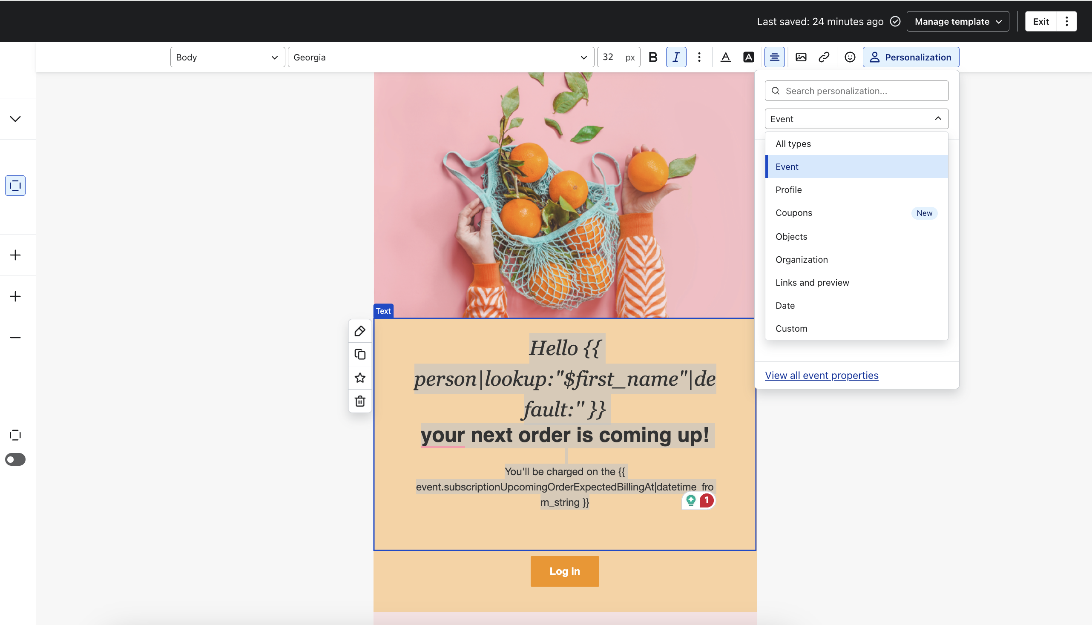The width and height of the screenshot is (1092, 625).
Task: Save block as favorite with star icon
Action: [360, 378]
